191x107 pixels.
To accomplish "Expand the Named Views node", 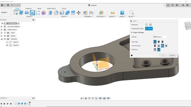I will (x=1, y=30).
